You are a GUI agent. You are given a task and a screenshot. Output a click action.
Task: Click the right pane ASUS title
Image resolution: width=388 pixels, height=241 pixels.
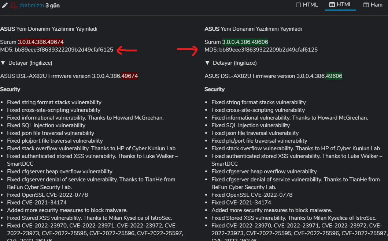(x=212, y=29)
